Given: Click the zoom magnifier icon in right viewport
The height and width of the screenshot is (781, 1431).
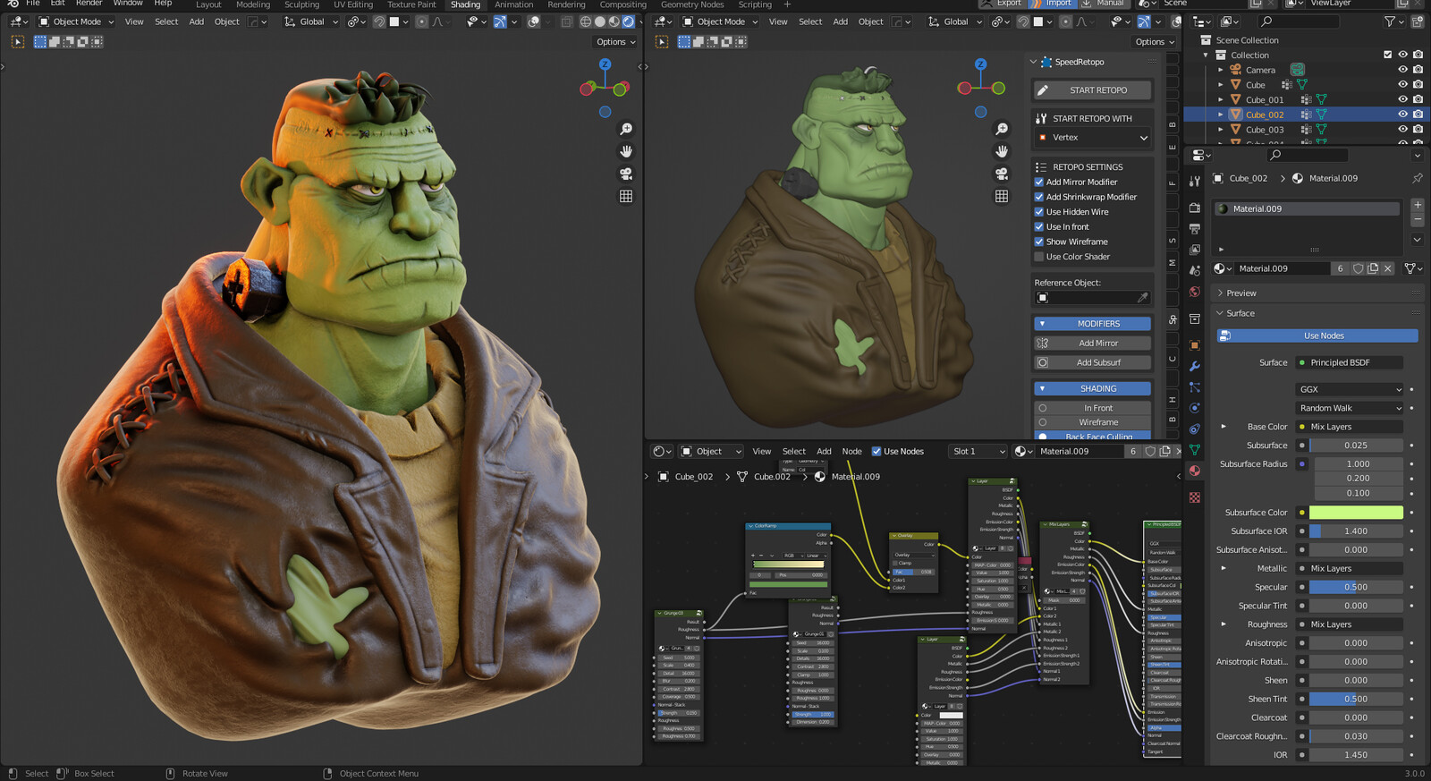Looking at the screenshot, I should (1002, 130).
